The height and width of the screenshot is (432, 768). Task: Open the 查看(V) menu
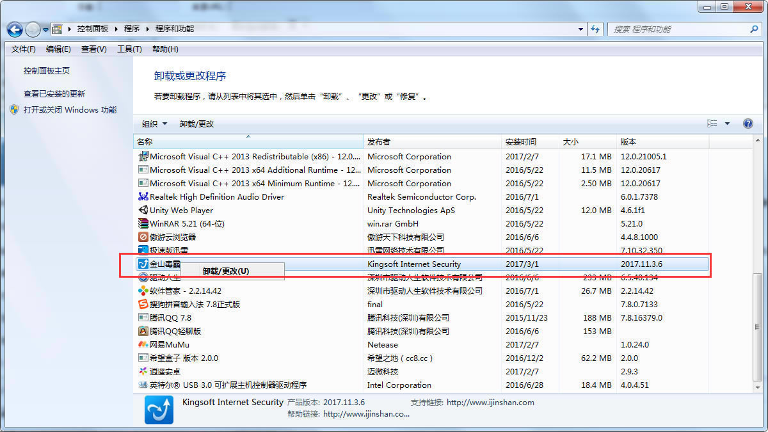[x=94, y=49]
